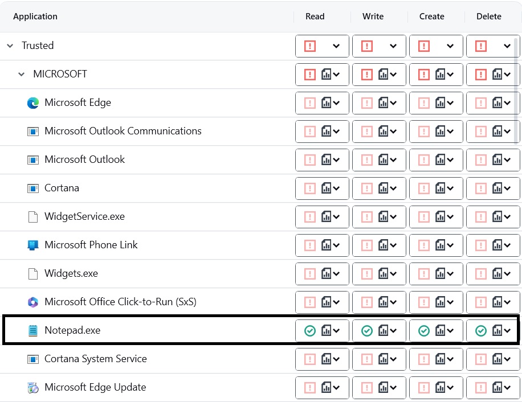Click the Microsoft Phone Link icon

[x=33, y=245]
